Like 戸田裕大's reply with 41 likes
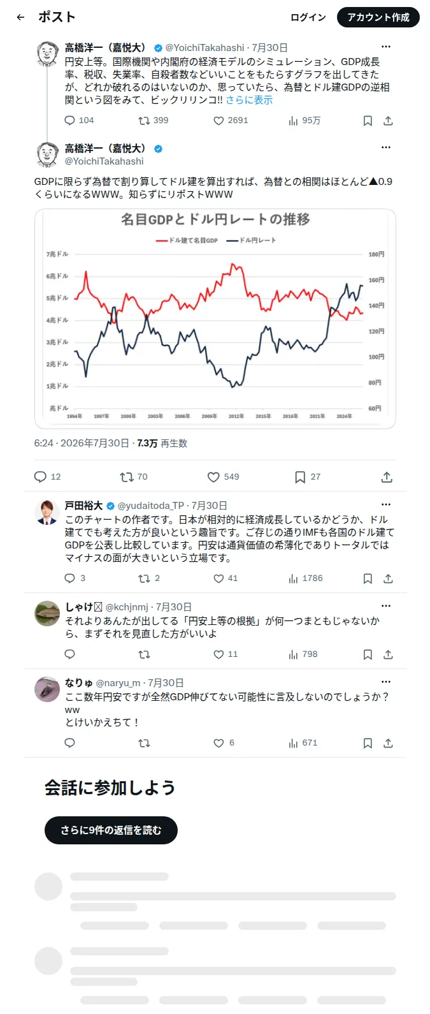 coord(226,578)
